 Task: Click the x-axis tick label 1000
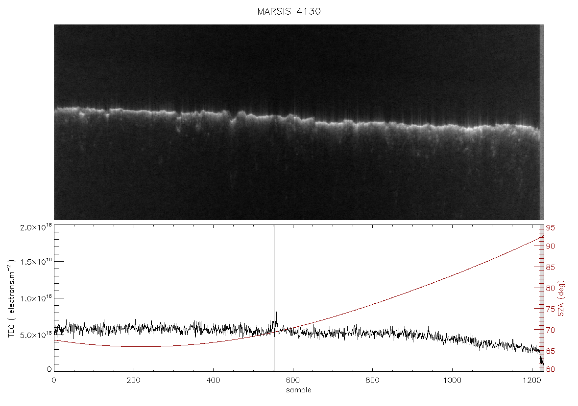pyautogui.click(x=452, y=380)
